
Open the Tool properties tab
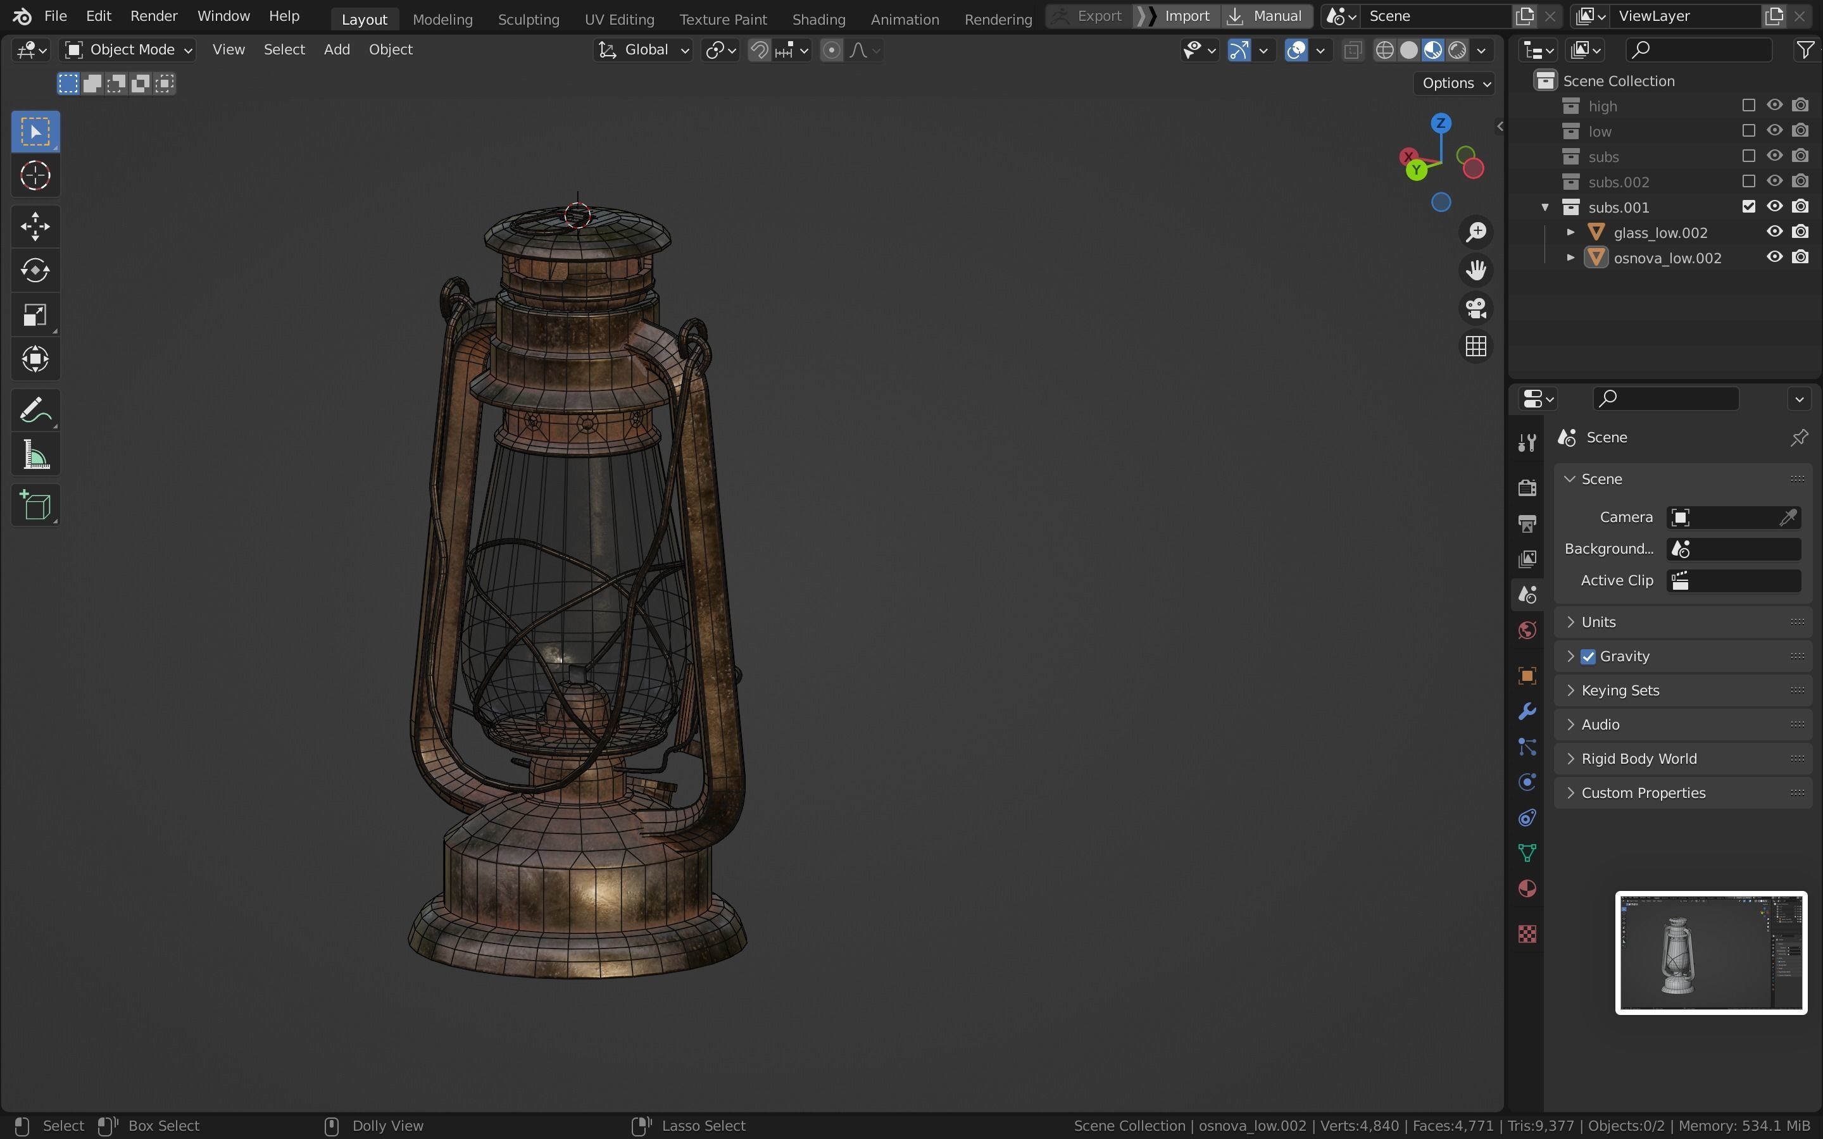pos(1527,443)
